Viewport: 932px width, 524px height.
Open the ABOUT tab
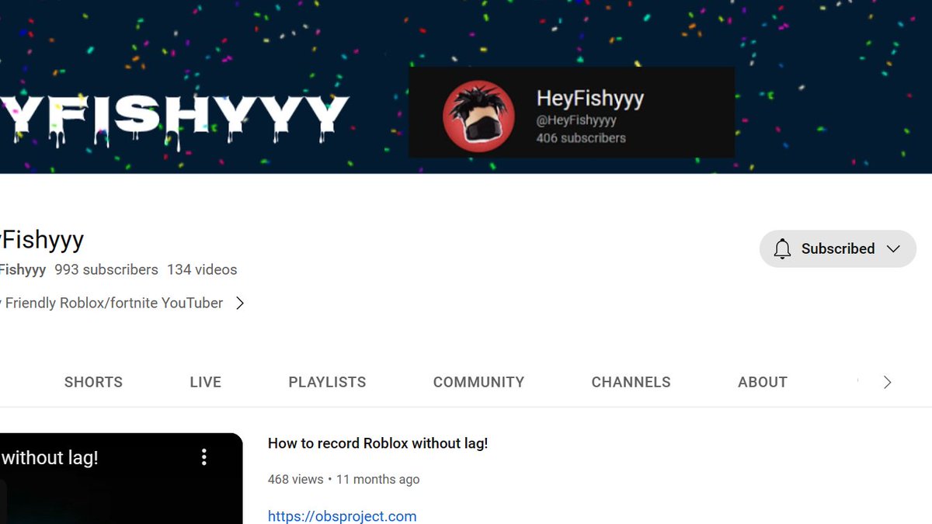coord(763,382)
